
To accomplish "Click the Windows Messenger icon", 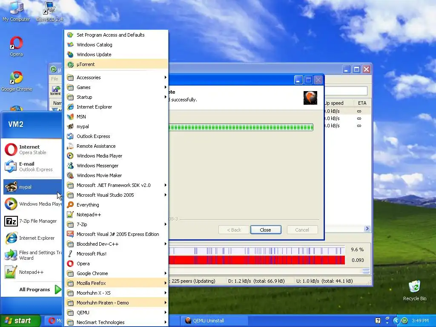I will 70,166.
